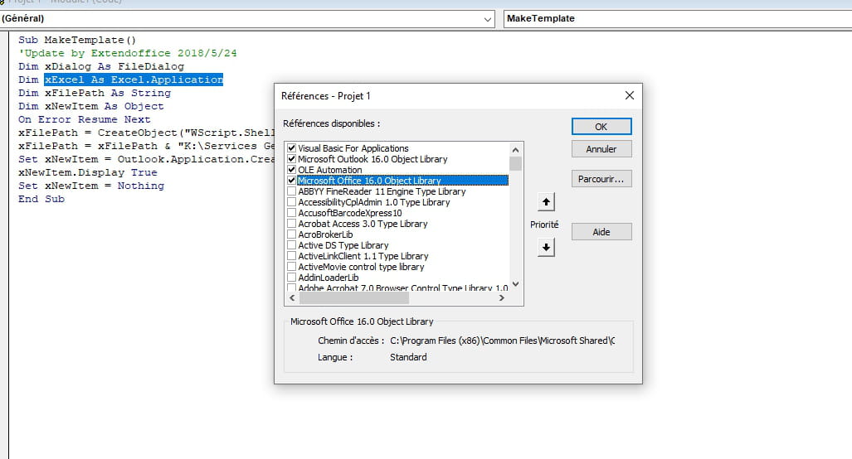The height and width of the screenshot is (459, 852).
Task: Click the 'Dim xFilePath As String' line
Action: [x=95, y=93]
